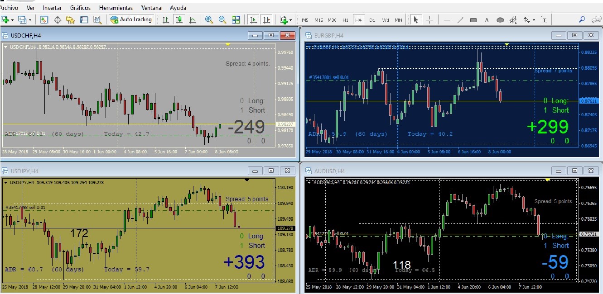603x294 pixels.
Task: Select the H1 timeframe
Action: point(346,20)
